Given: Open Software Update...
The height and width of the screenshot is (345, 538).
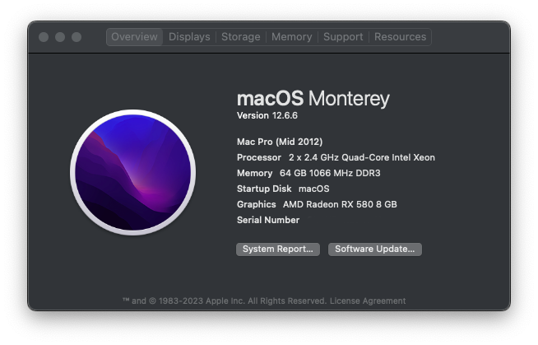Looking at the screenshot, I should coord(374,249).
